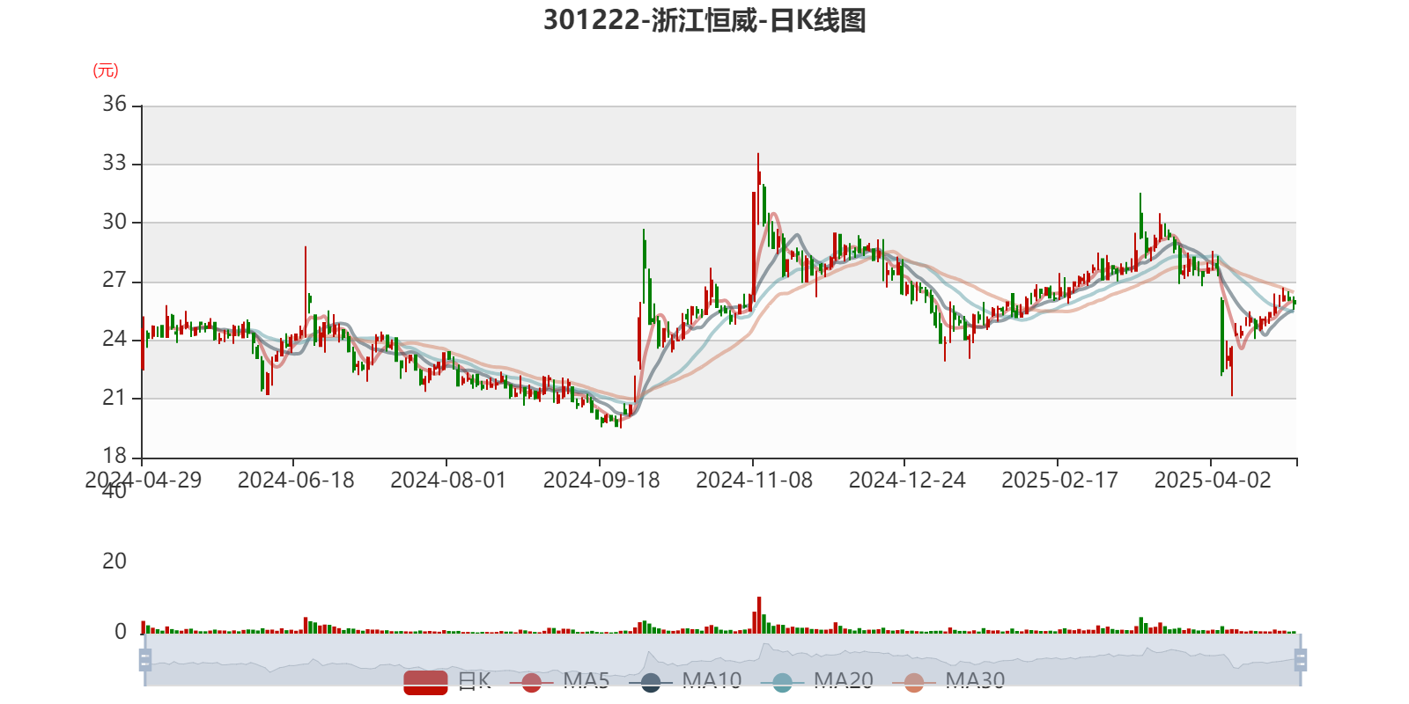Toggle the MA5 line in the legend
Viewport: 1409px width, 704px height.
click(558, 681)
